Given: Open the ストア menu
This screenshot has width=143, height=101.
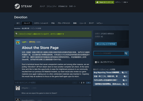Looking at the screenshot, I should [x=42, y=6].
